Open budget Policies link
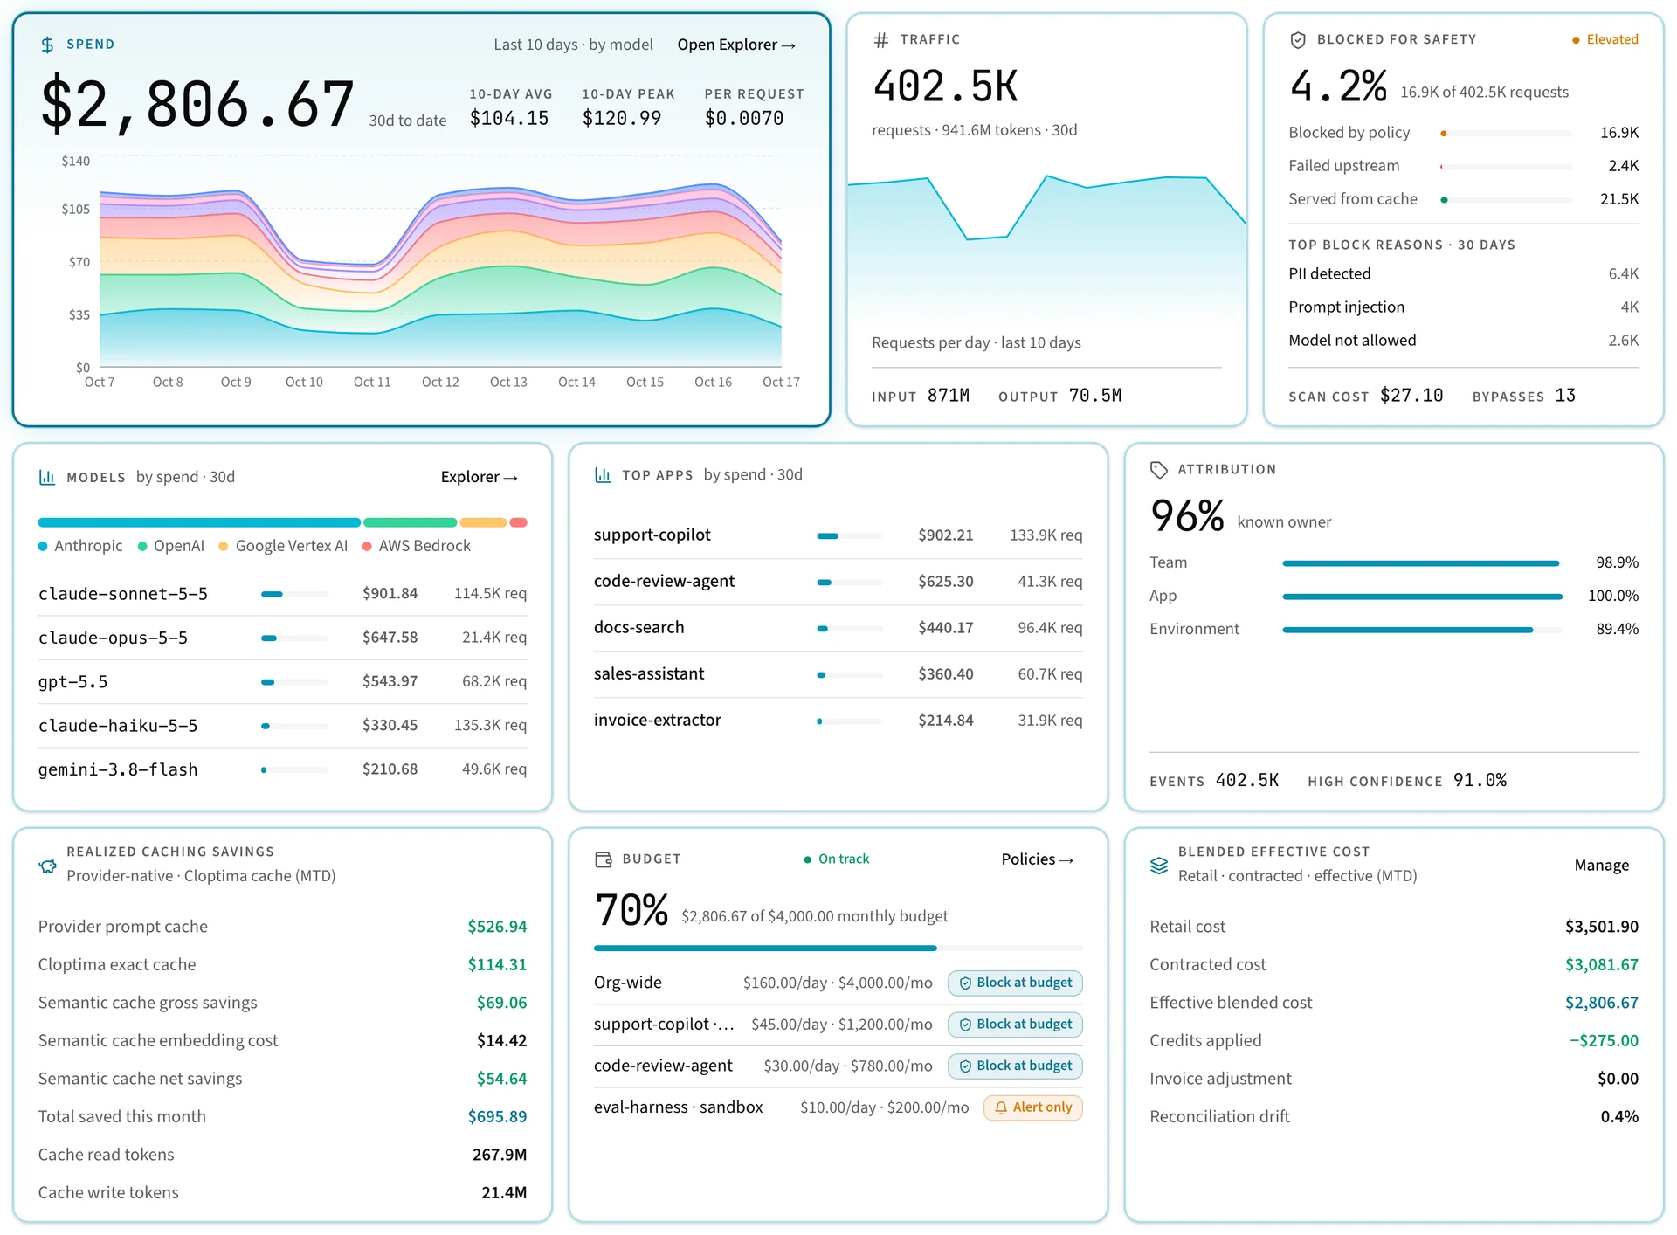Image resolution: width=1677 pixels, height=1235 pixels. [x=1037, y=859]
